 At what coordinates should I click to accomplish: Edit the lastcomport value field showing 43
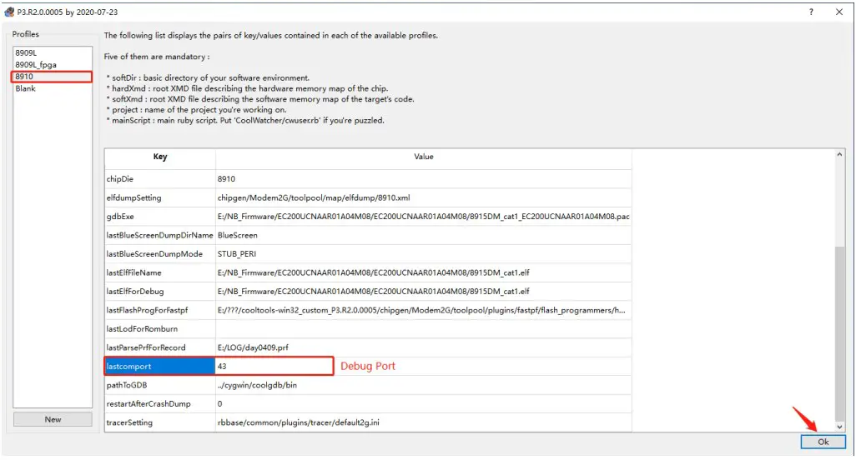[274, 366]
